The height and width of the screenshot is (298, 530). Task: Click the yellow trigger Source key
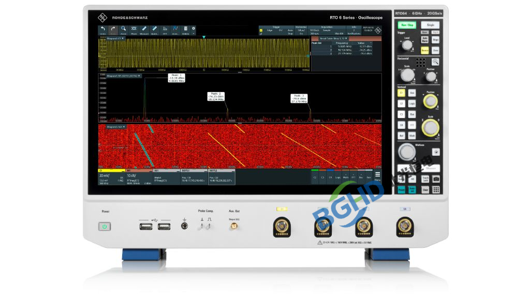click(x=424, y=50)
